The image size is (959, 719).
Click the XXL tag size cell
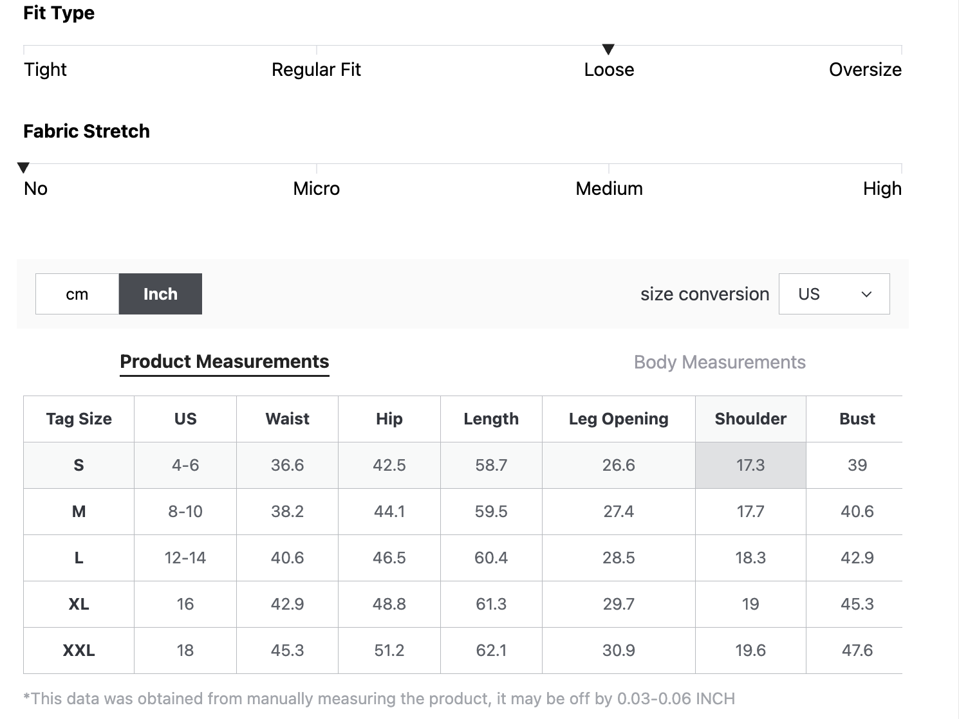point(79,650)
